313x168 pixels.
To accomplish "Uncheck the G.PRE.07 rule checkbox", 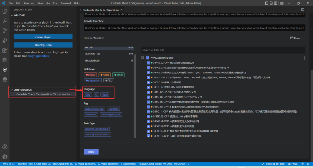I will 148,87.
